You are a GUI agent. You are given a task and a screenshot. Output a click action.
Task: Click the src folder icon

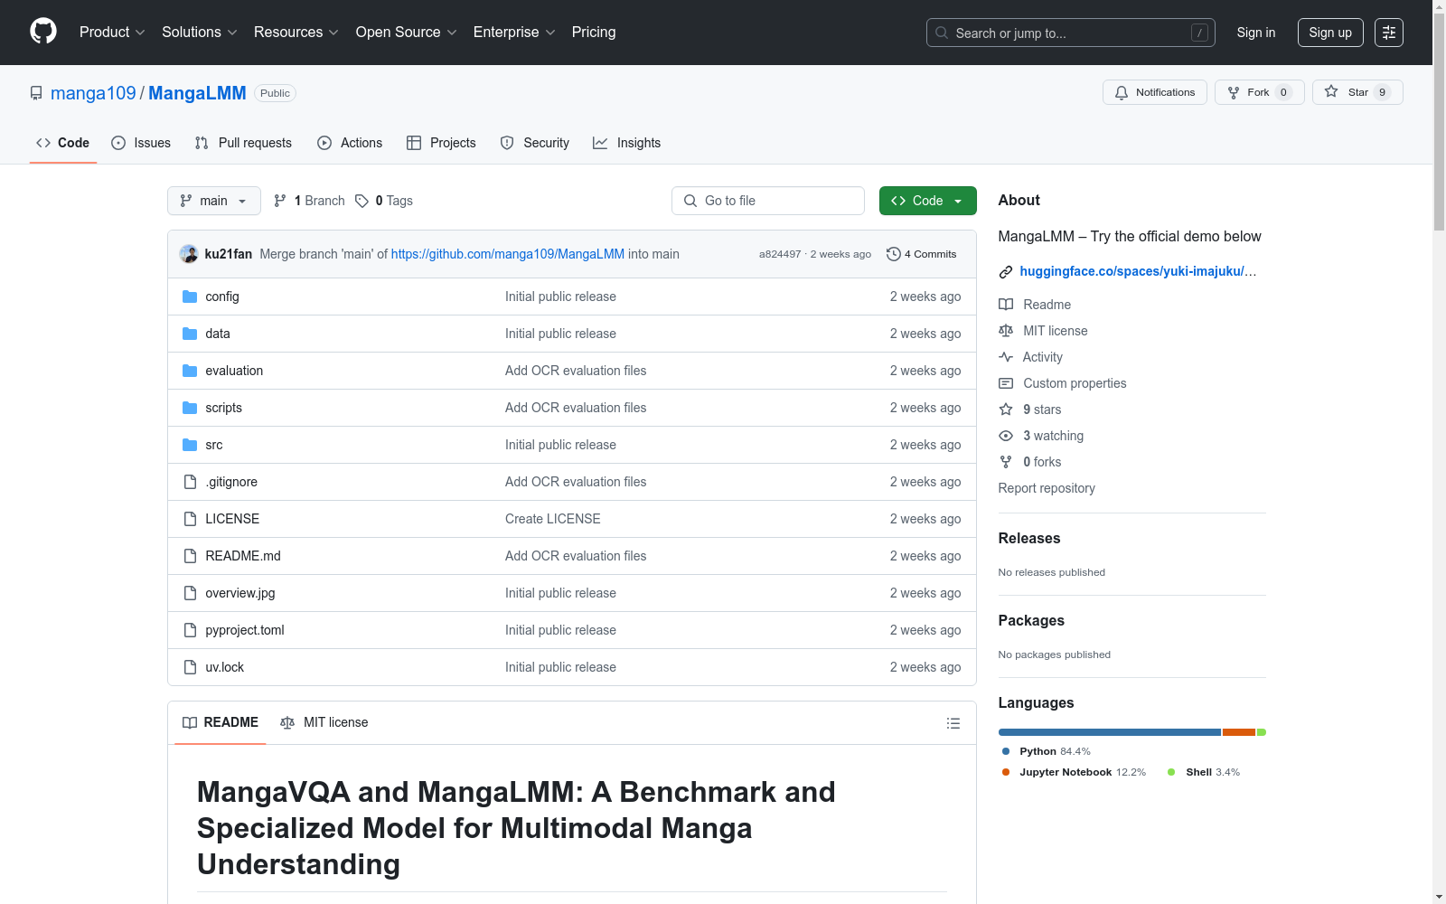click(190, 445)
